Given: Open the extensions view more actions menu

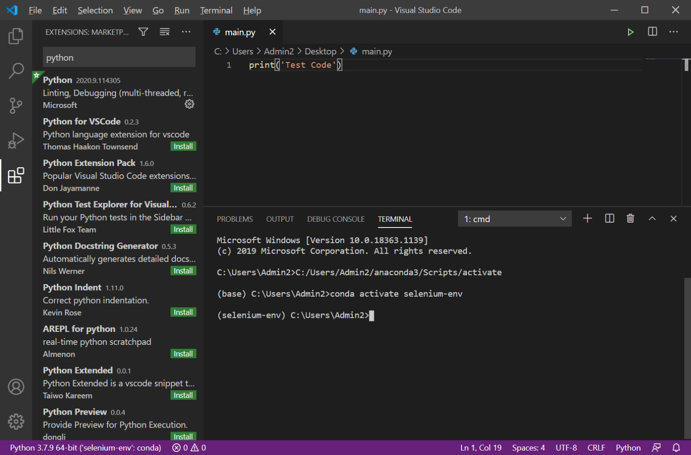Looking at the screenshot, I should pyautogui.click(x=186, y=31).
